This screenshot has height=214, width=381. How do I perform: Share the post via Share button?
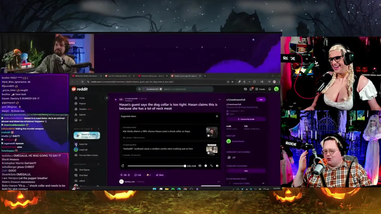click(160, 175)
